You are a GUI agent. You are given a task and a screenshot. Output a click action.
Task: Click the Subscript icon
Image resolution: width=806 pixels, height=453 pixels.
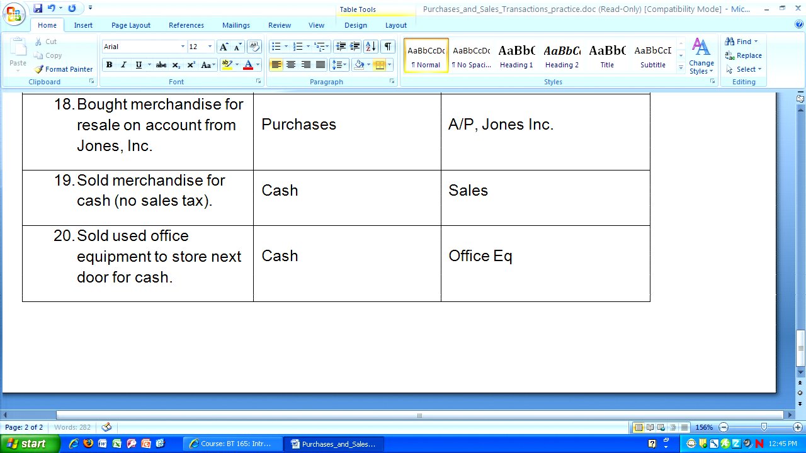click(x=176, y=65)
